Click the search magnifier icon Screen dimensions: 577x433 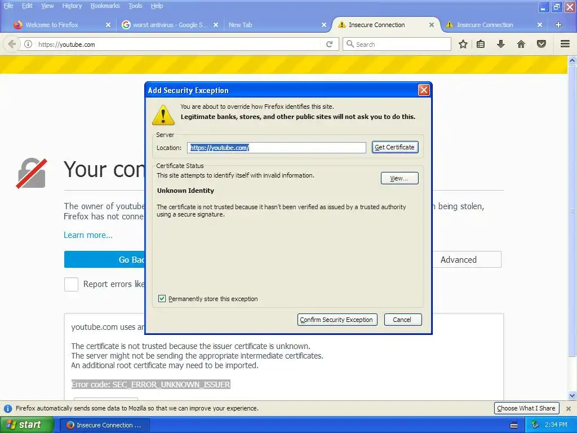[350, 44]
